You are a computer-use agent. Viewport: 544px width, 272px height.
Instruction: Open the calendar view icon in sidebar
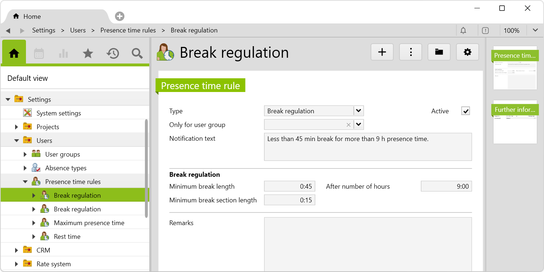click(39, 53)
